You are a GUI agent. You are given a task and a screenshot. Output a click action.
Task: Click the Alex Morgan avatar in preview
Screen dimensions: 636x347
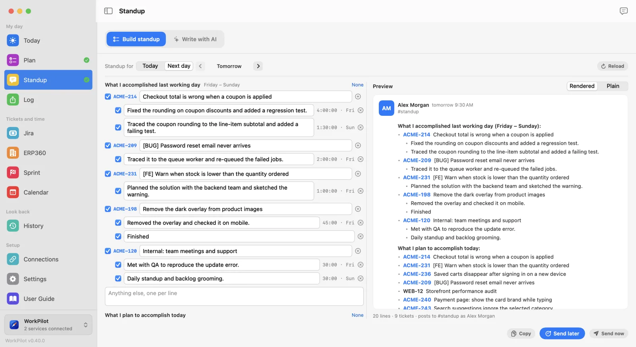[x=386, y=108]
